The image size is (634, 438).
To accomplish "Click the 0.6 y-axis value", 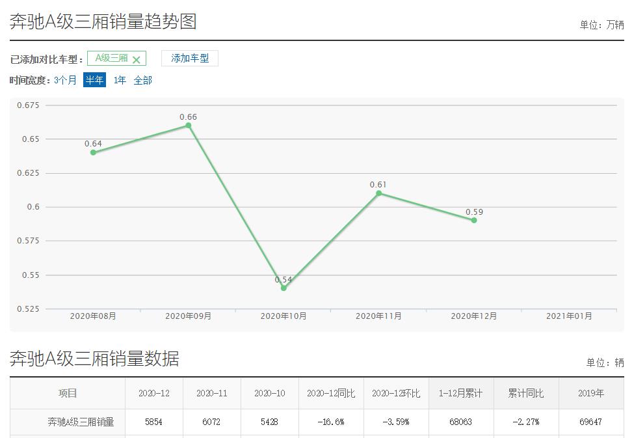I will point(33,207).
